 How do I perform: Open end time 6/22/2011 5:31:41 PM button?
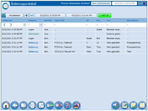[x=82, y=15]
